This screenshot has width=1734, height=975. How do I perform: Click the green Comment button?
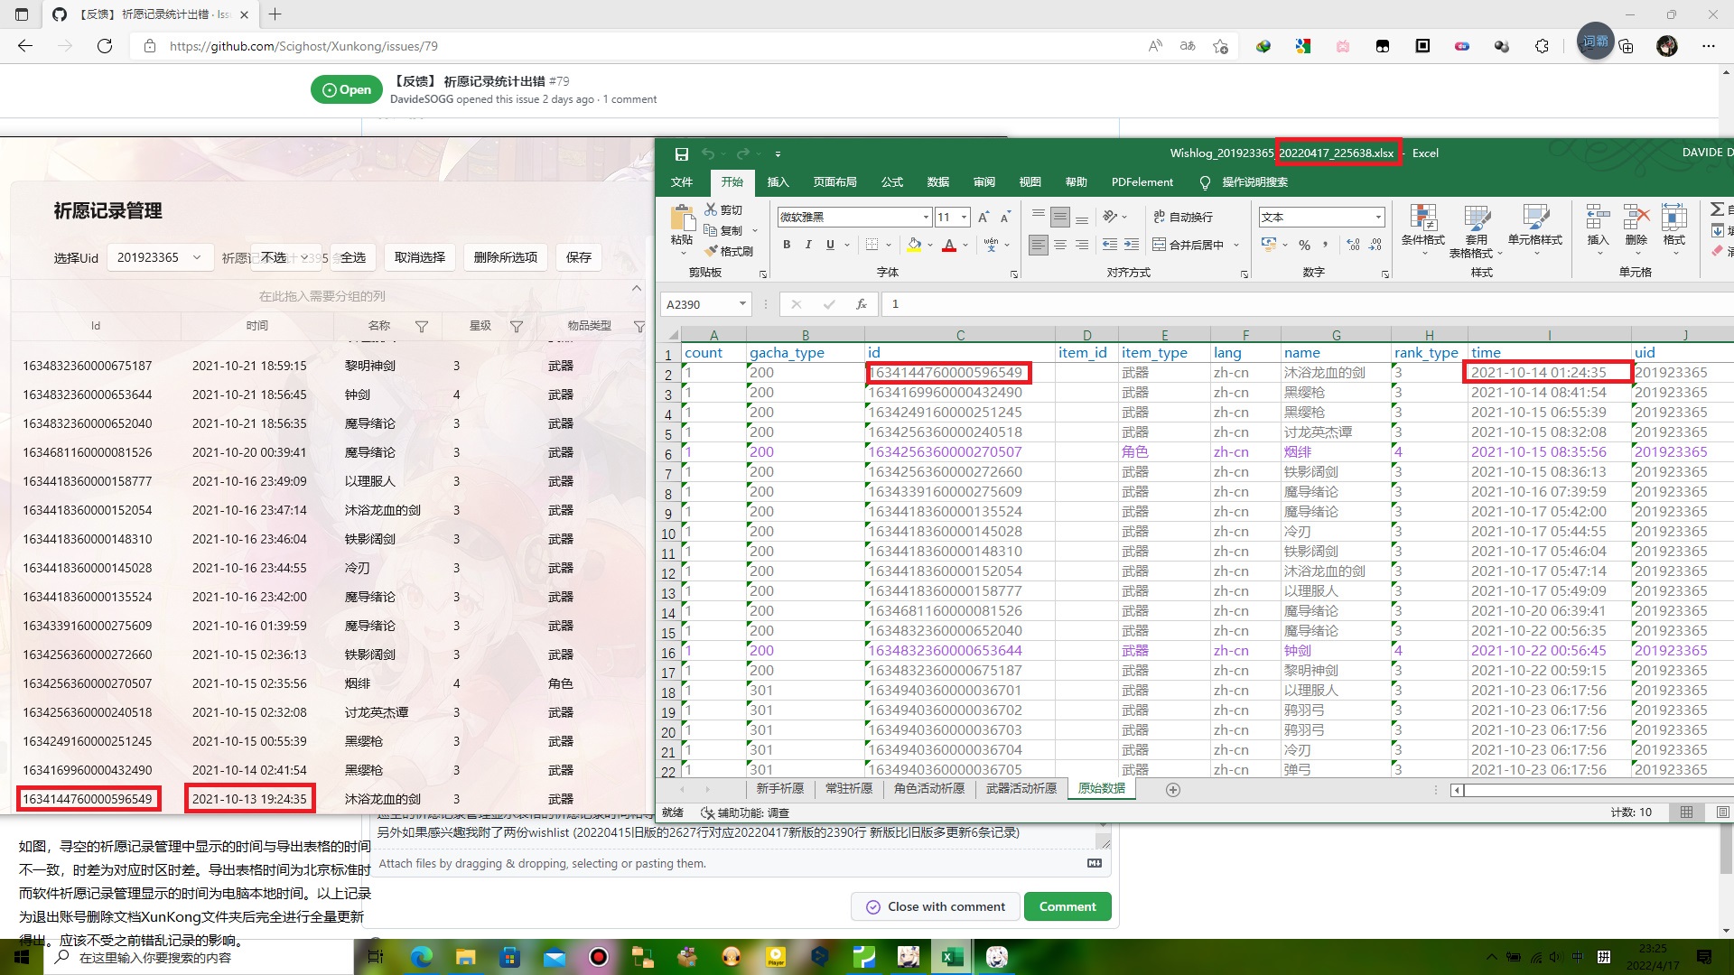coord(1067,906)
